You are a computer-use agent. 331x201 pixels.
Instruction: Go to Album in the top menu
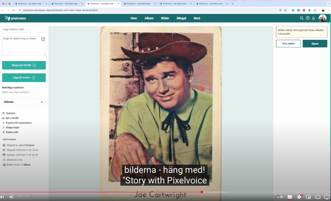click(149, 18)
